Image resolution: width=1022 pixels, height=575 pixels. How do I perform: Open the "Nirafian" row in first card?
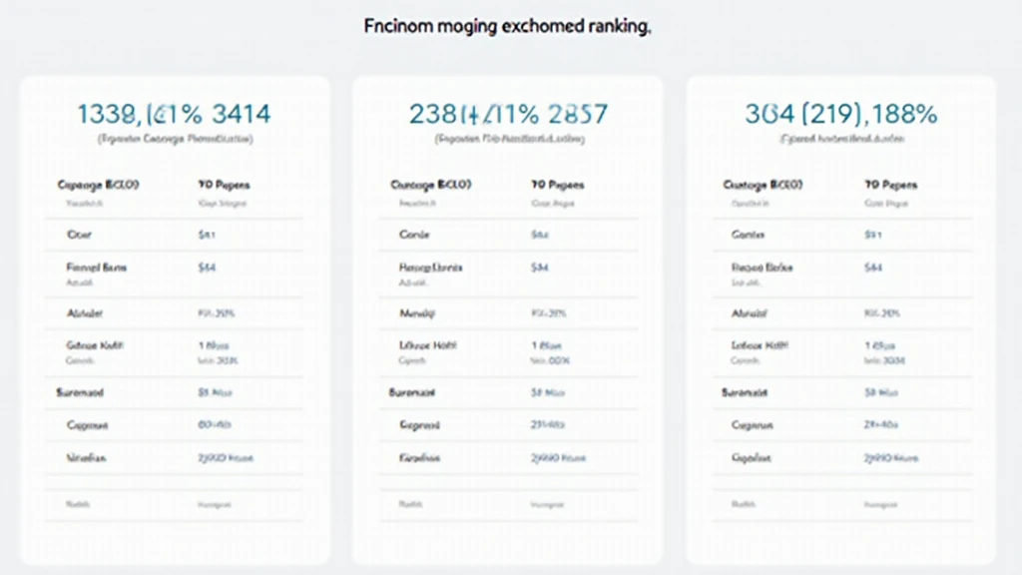[x=86, y=458]
